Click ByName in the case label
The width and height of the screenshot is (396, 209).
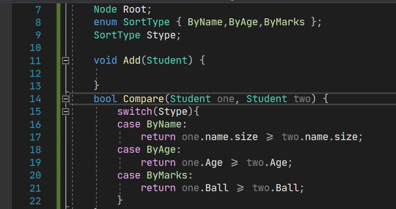164,124
